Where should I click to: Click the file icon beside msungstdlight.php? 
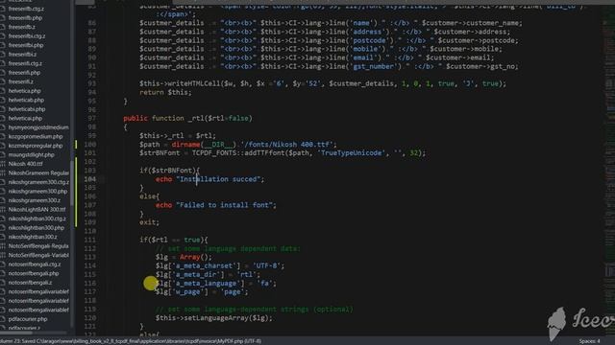coord(3,154)
